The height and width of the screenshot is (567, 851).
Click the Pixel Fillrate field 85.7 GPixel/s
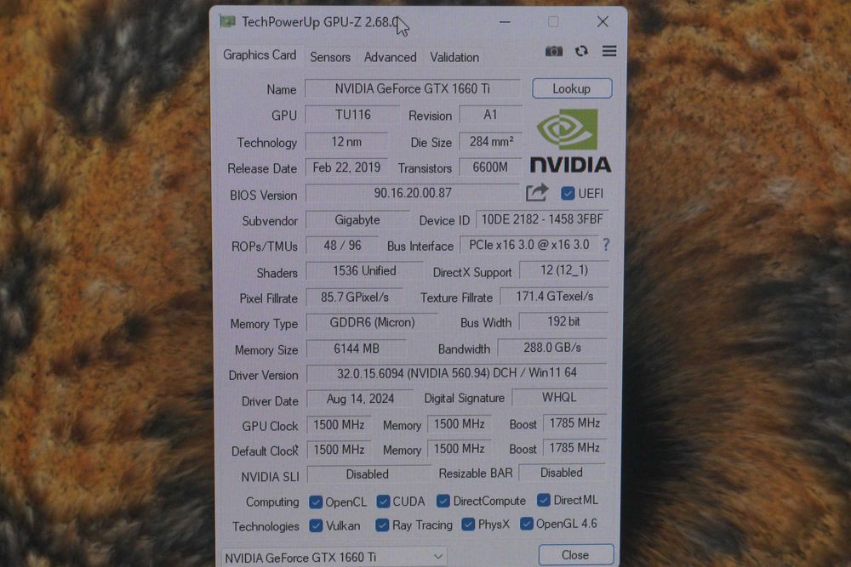click(x=354, y=297)
